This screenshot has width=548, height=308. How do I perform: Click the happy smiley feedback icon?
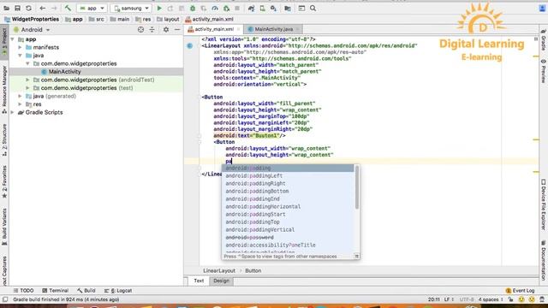[521, 299]
